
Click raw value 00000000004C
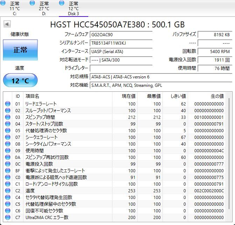click(209, 150)
